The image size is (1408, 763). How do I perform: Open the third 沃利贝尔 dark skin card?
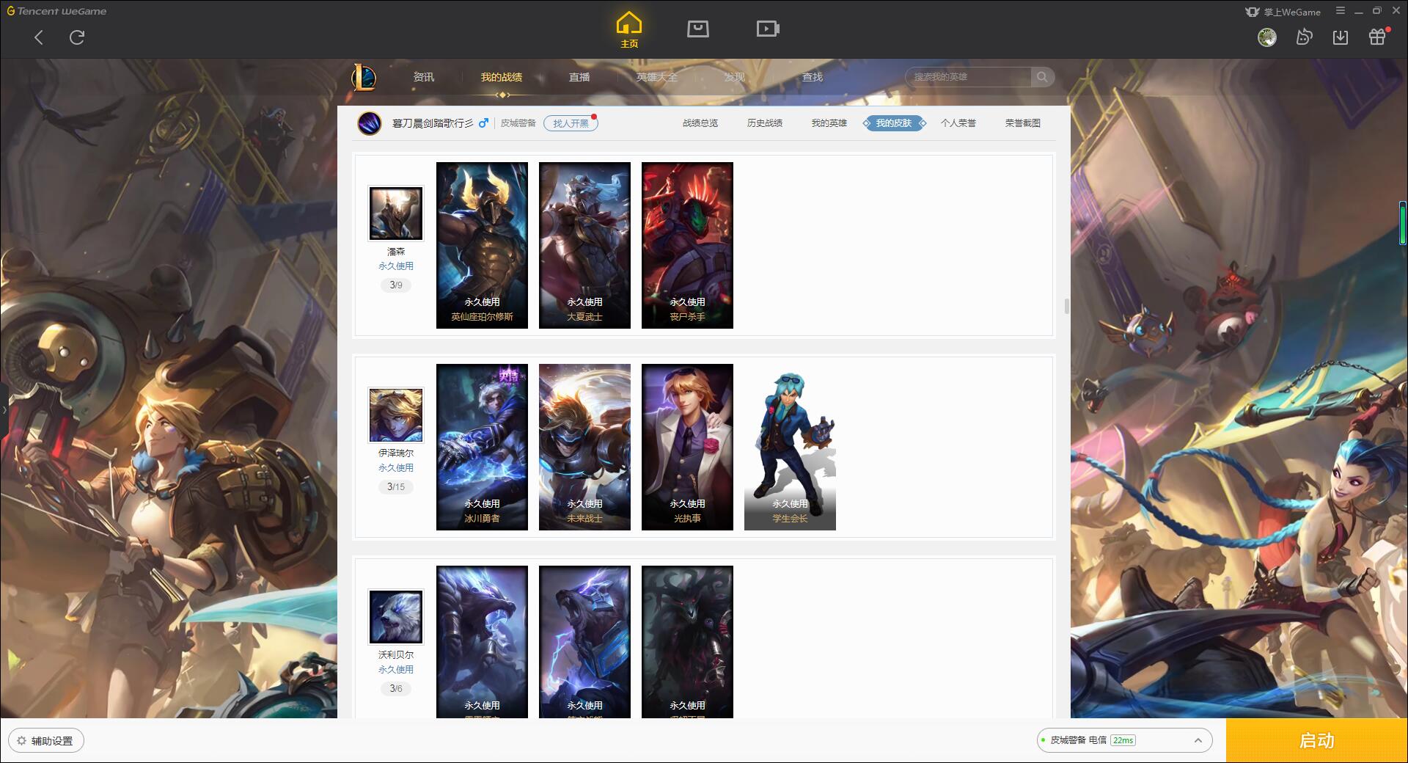pos(687,642)
